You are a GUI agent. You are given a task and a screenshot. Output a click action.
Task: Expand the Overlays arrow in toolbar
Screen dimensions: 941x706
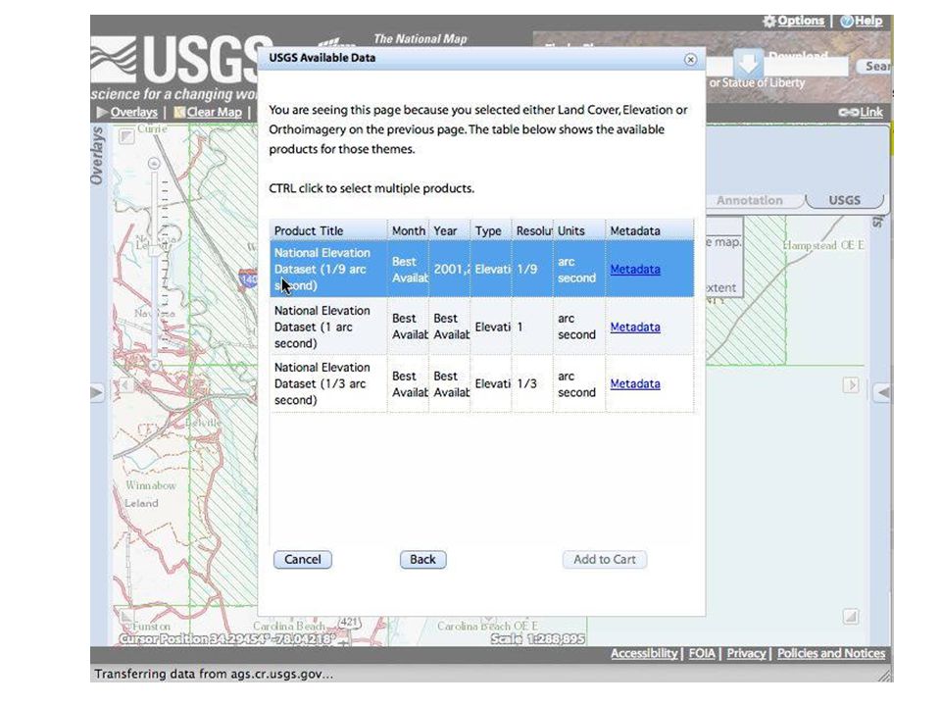tap(102, 112)
